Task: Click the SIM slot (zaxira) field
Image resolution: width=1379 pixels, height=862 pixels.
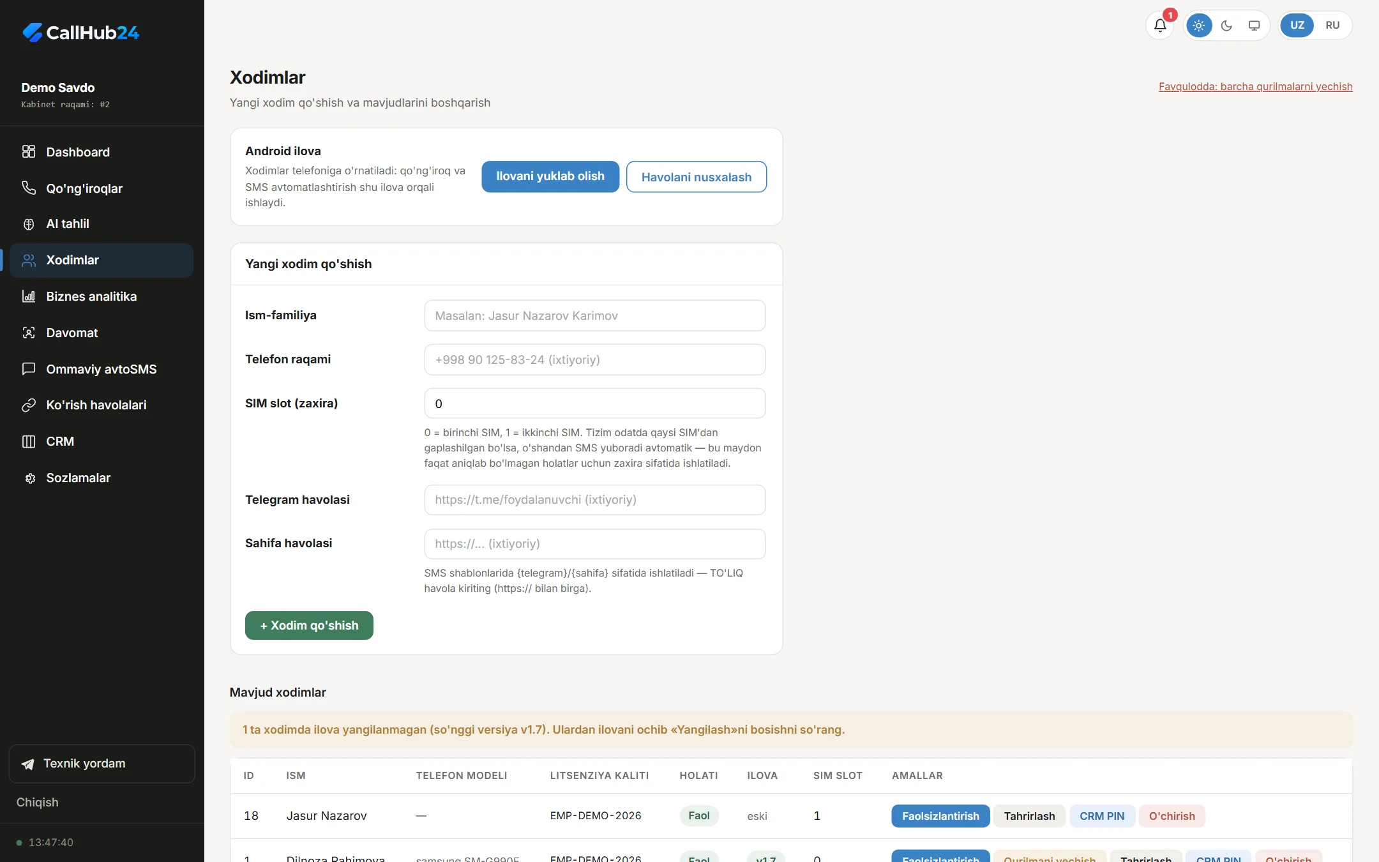Action: 595,404
